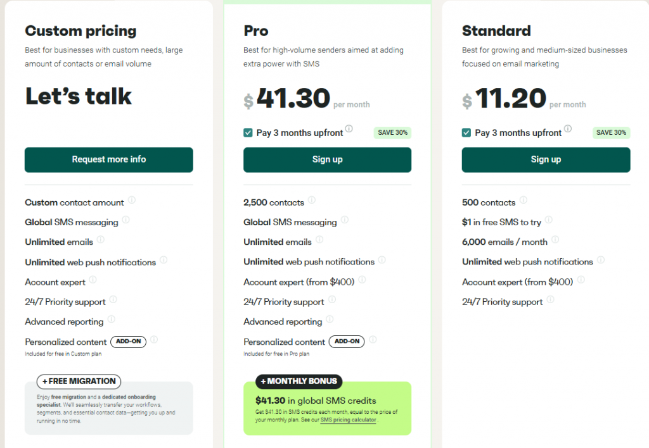Click the tooltip icon beside Account expert (from $400) in Standard

pos(580,280)
